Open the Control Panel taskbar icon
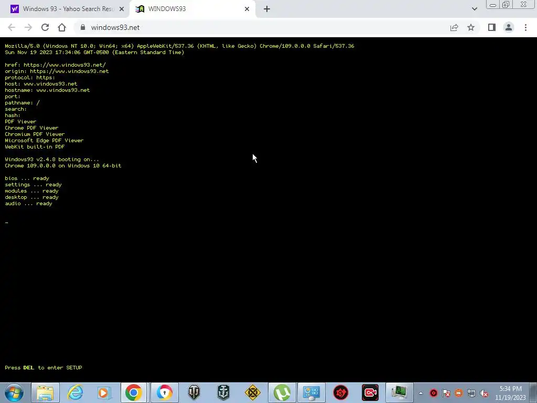 point(312,393)
